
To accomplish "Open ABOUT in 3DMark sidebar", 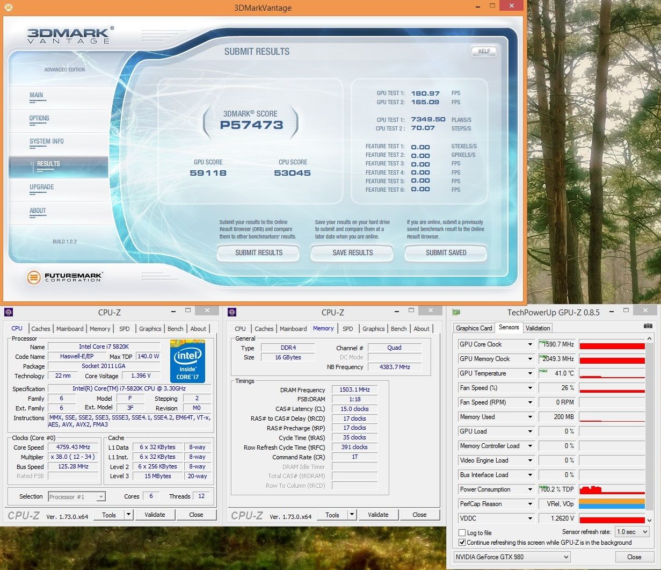I will (38, 211).
